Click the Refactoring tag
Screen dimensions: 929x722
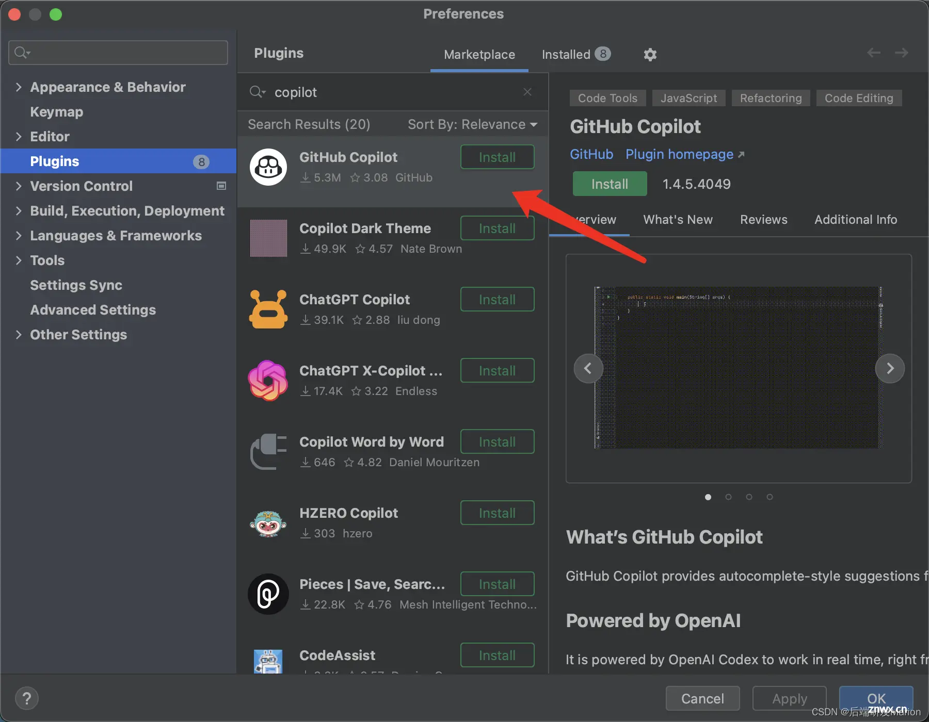[771, 98]
